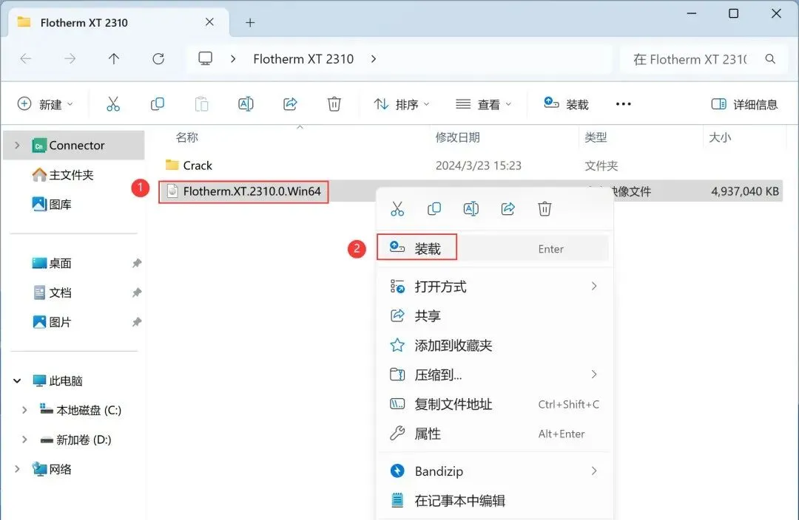This screenshot has height=520, width=799.
Task: Expand the Connector tree node
Action: coord(17,146)
